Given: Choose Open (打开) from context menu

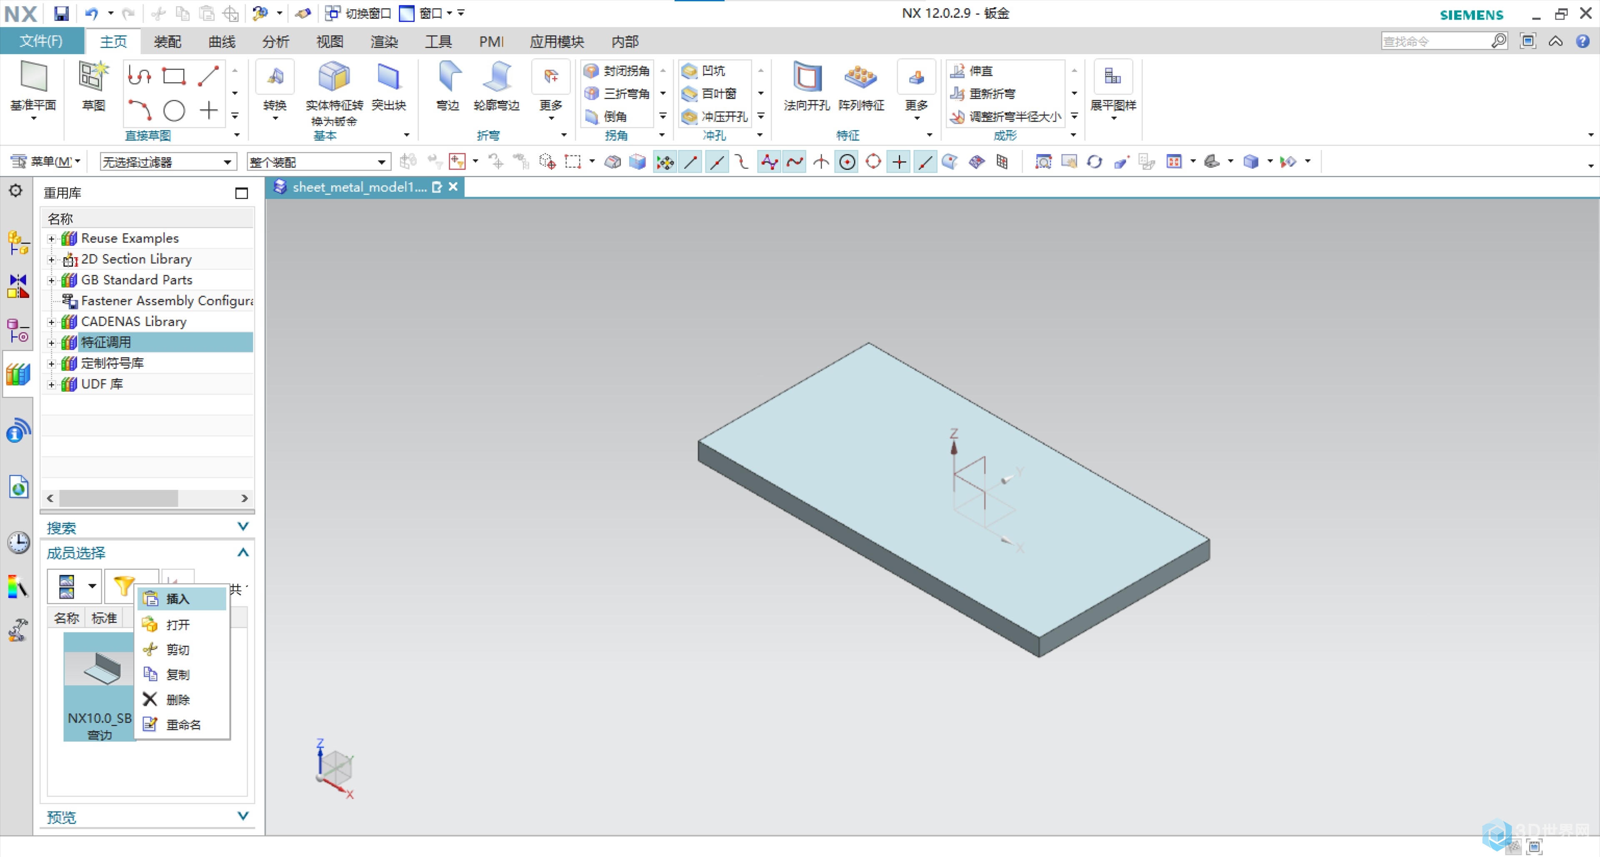Looking at the screenshot, I should point(182,624).
